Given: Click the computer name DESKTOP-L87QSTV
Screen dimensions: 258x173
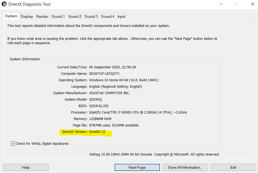Looking at the screenshot, I should coord(104,74).
